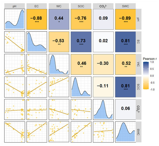Select the 0.06 correlation cell
Image resolution: width=159 pixels, height=146 pixels.
click(125, 109)
